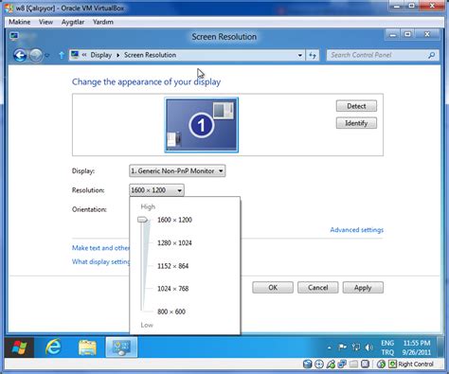This screenshot has width=449, height=374.
Task: Click the Apply button
Action: pyautogui.click(x=363, y=288)
